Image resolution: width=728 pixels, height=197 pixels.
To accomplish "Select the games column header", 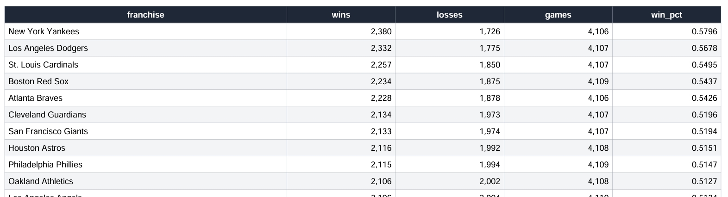I will click(558, 15).
